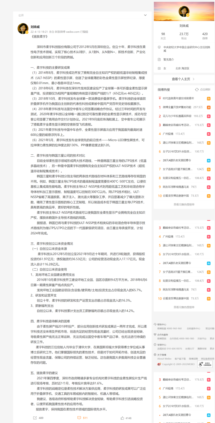Open 网站备案信息 link
Screen dimensions: 215x423
pyautogui.click(x=208, y=359)
